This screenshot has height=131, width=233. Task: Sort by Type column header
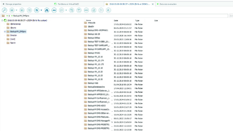pyautogui.click(x=137, y=20)
